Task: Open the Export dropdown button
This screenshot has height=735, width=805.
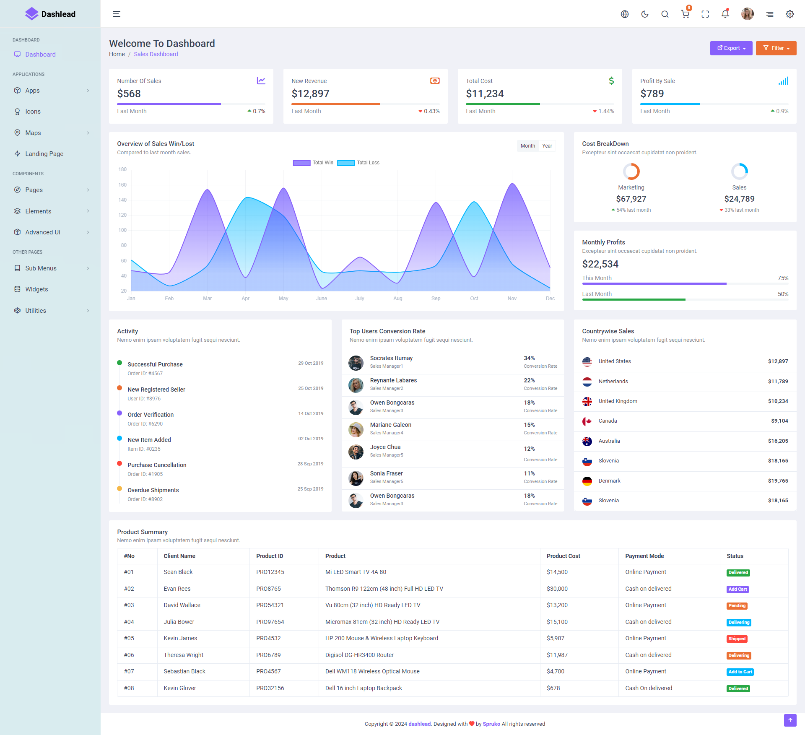Action: pos(731,48)
